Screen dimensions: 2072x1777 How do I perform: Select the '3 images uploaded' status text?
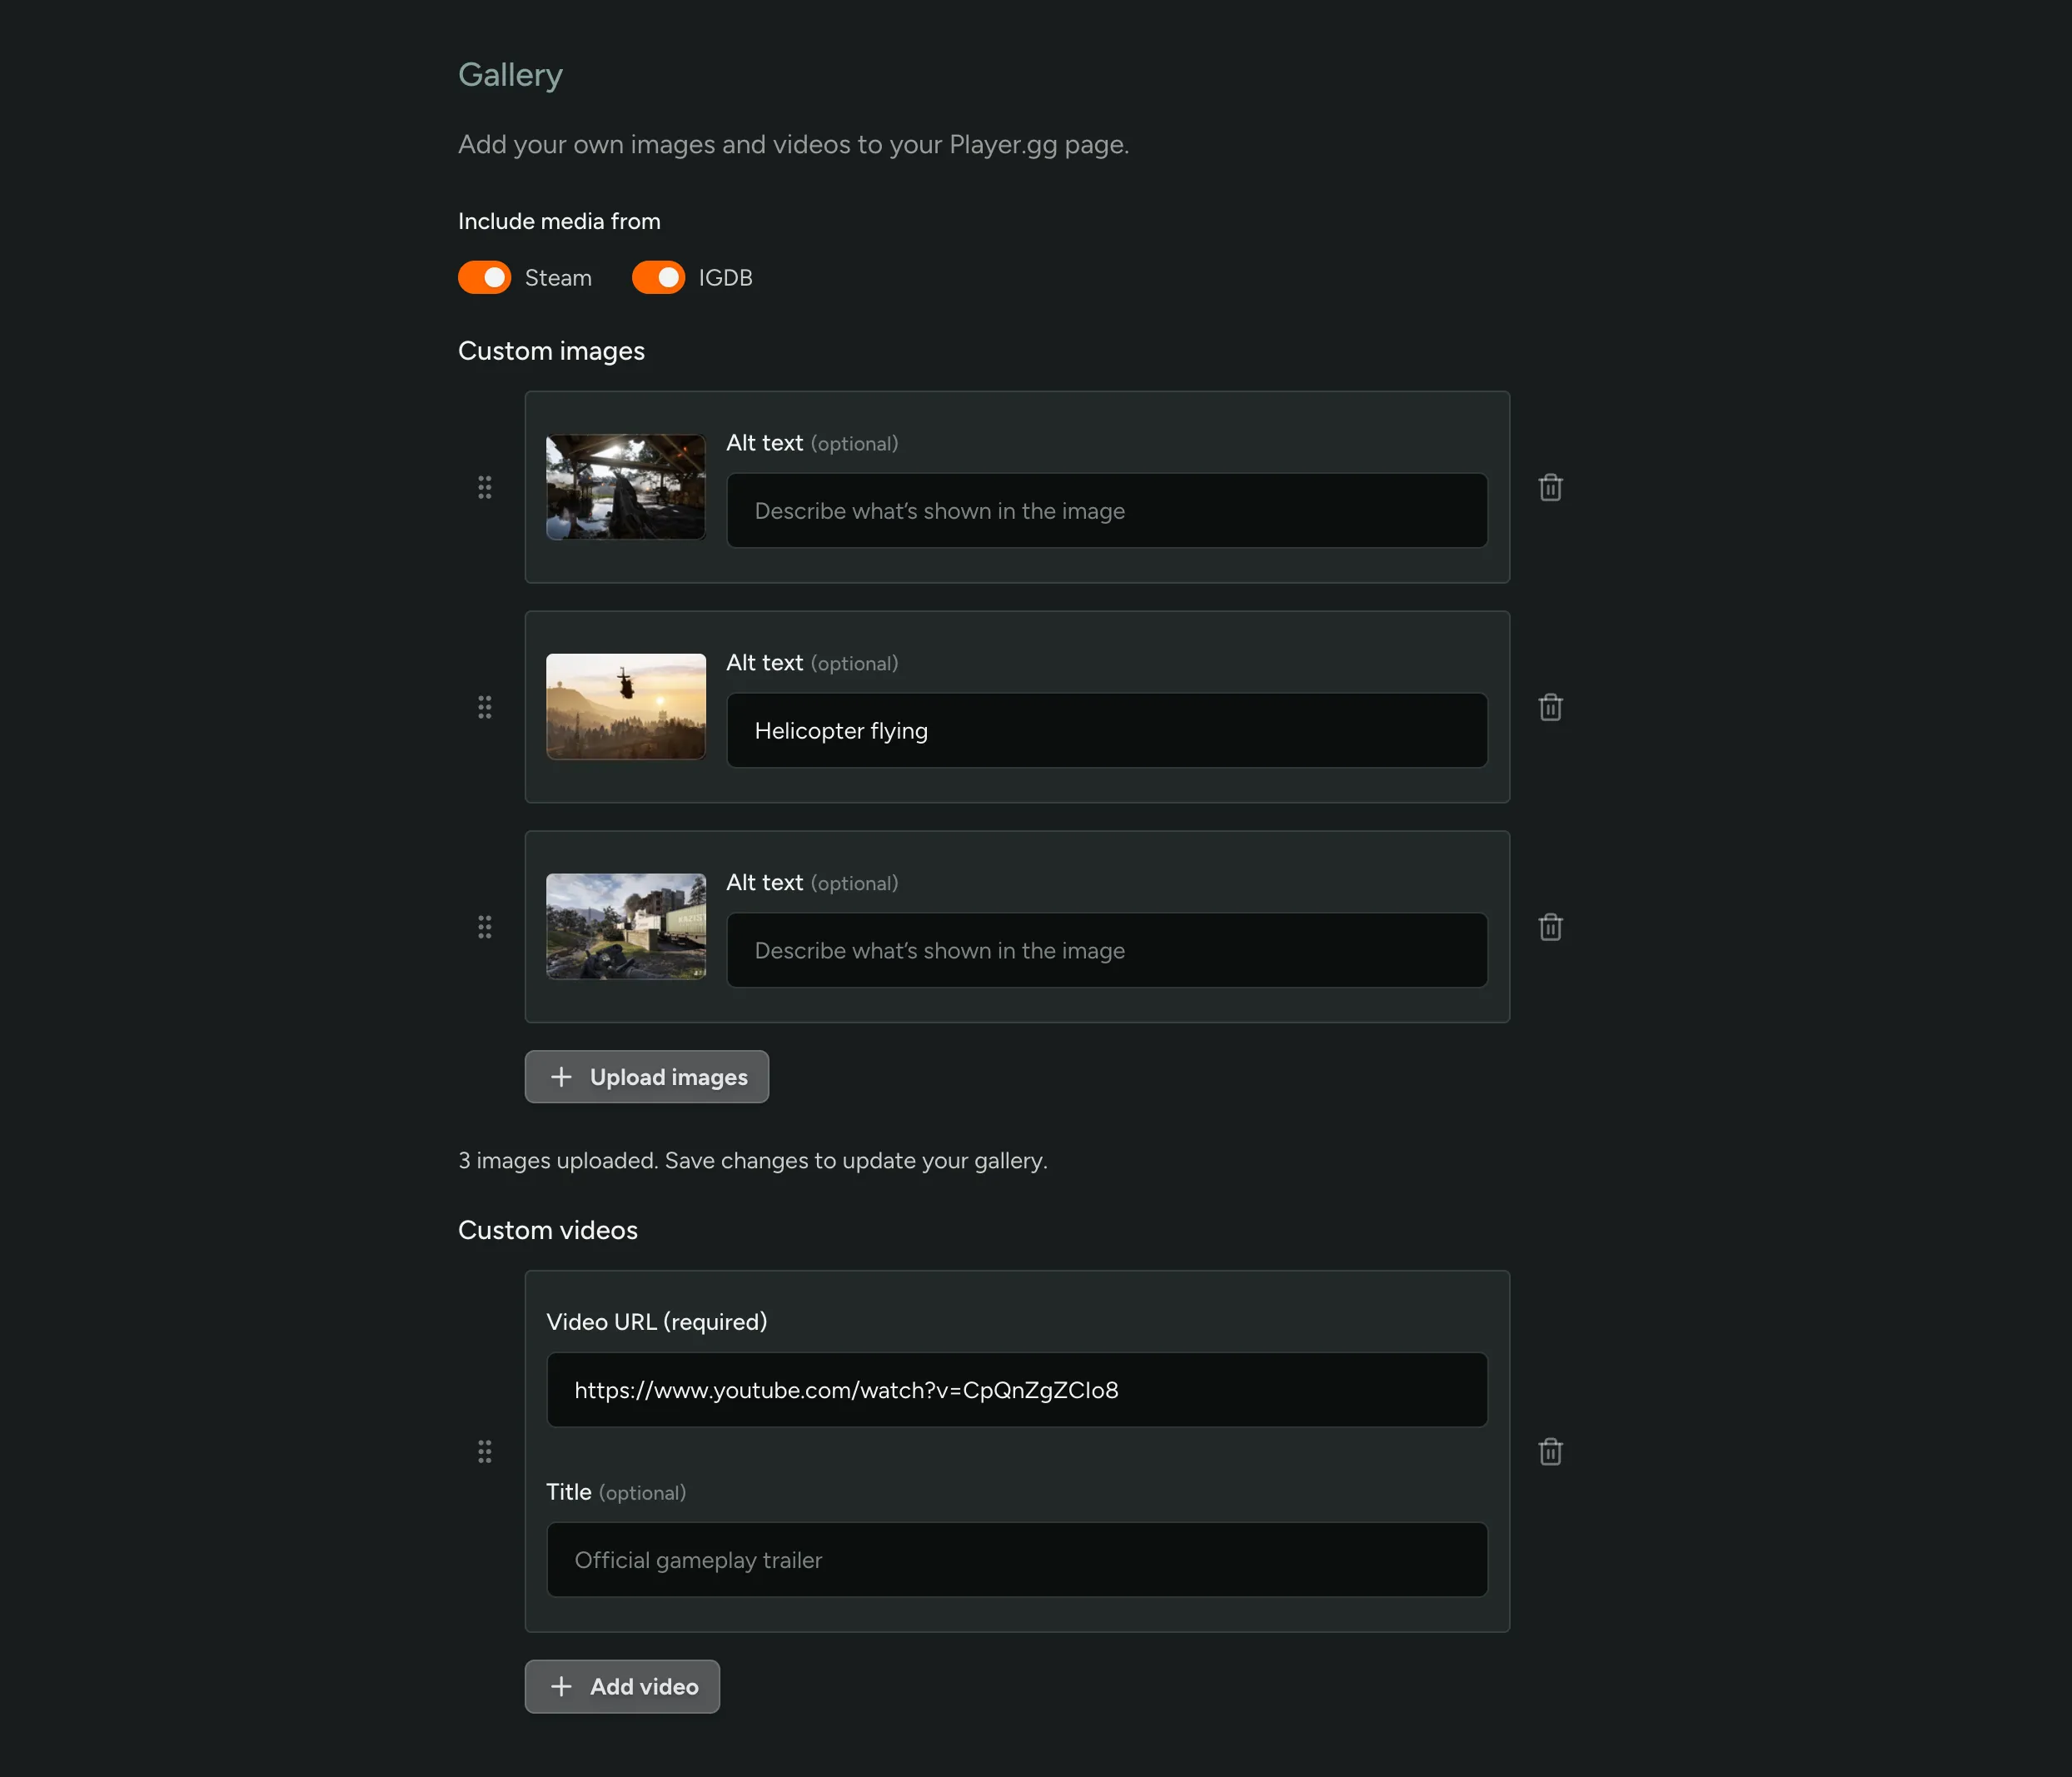pos(753,1160)
